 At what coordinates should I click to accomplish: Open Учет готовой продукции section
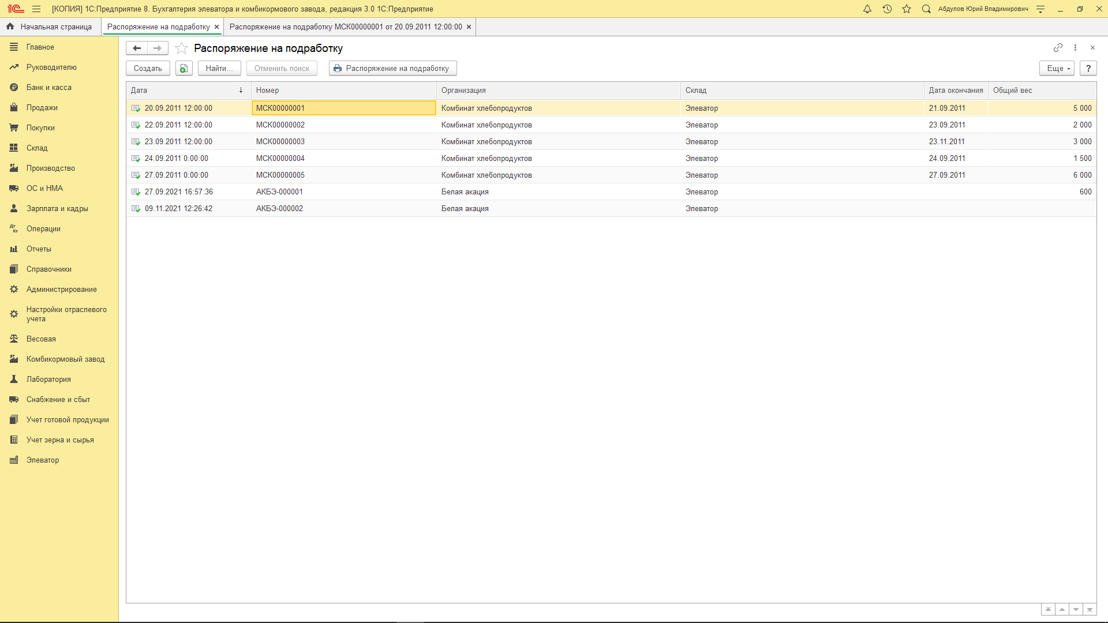coord(59,420)
